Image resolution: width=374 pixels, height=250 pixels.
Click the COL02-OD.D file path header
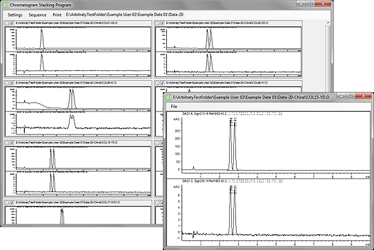click(x=217, y=23)
